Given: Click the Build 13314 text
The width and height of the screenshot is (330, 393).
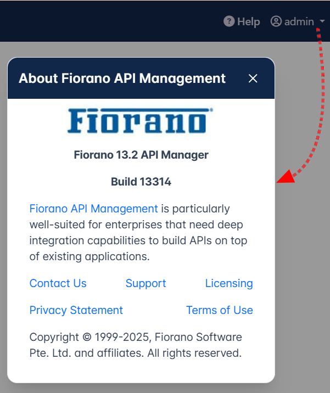Looking at the screenshot, I should coord(141,182).
